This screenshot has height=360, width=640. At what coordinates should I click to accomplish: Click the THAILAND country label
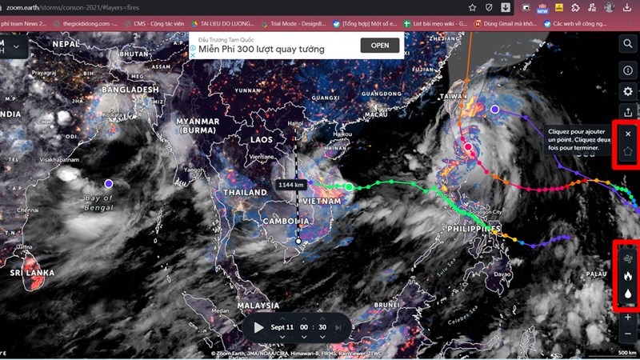245,192
